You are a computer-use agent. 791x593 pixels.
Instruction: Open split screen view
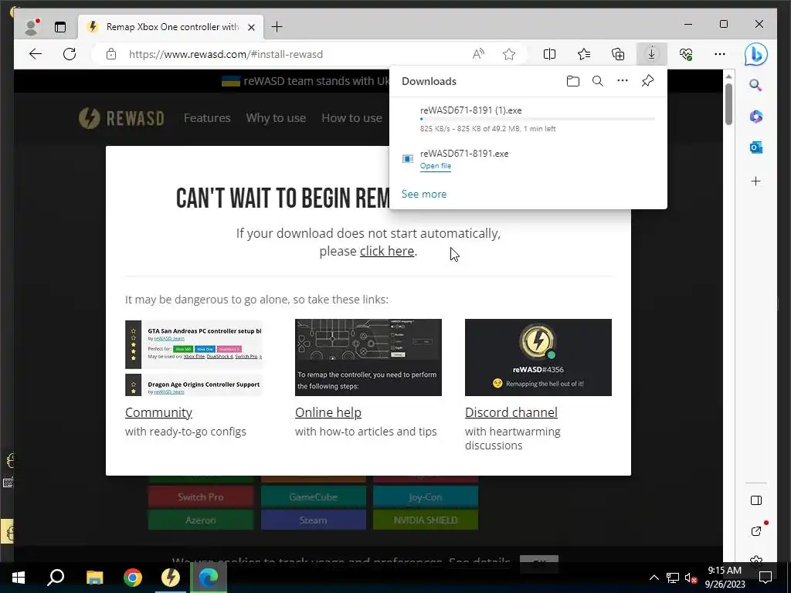[x=549, y=54]
